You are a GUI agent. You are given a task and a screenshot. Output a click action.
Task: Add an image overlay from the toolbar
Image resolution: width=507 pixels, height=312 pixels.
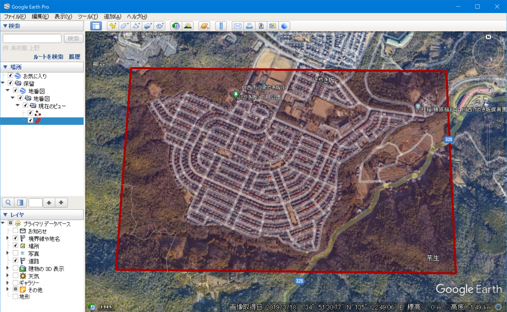click(148, 26)
